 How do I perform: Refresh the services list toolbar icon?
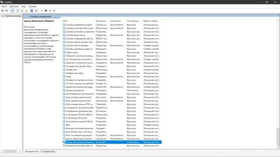[22, 10]
